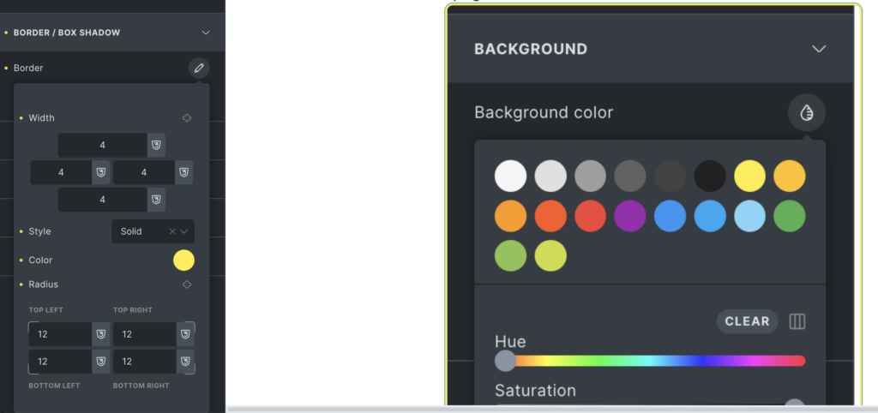
Task: Click the Radius link-corners icon
Action: [187, 284]
